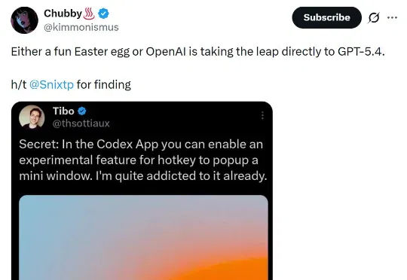Click Chubby's blue verified badge

point(103,14)
